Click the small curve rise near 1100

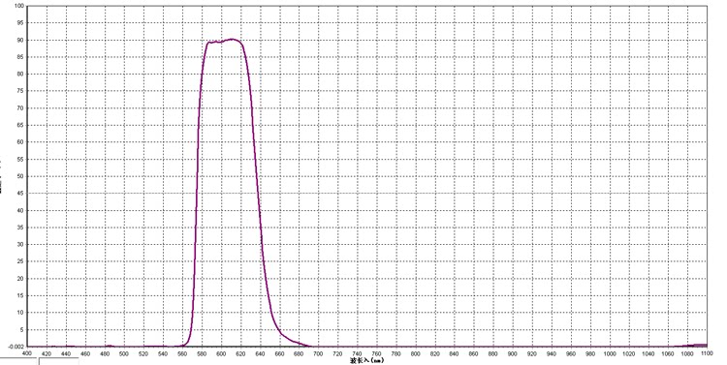tap(695, 345)
